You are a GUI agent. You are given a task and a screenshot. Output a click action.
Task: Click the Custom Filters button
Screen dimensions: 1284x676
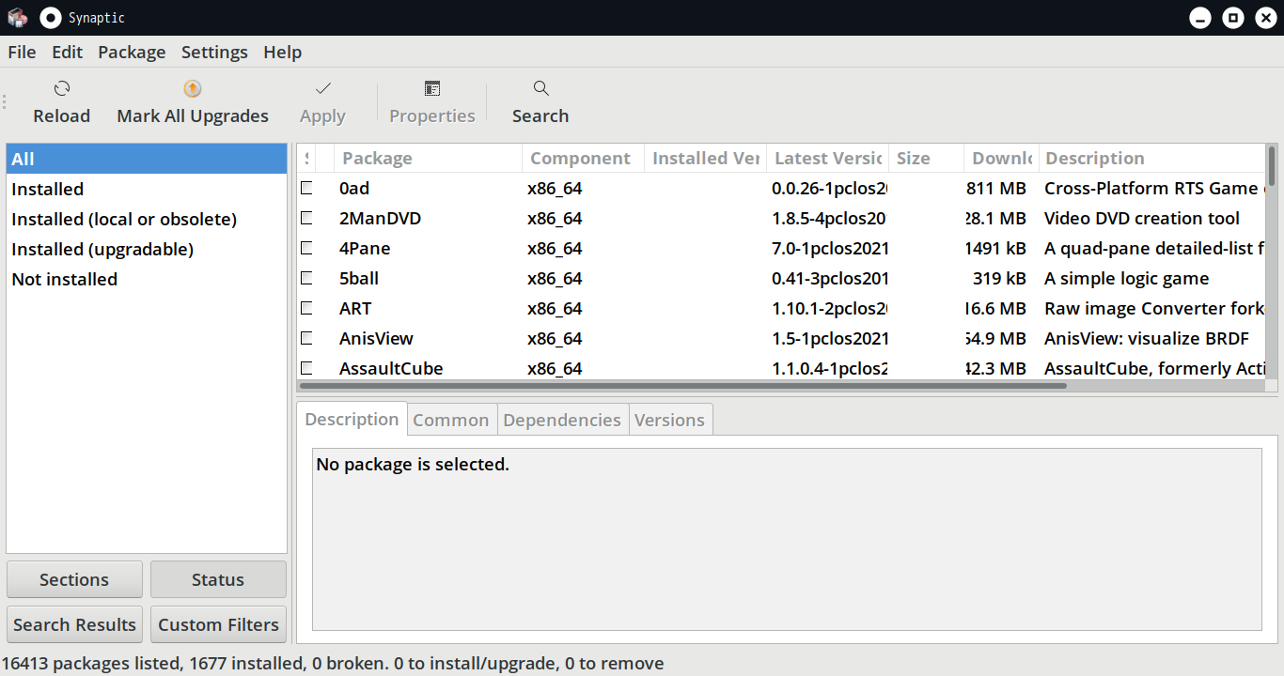tap(218, 624)
